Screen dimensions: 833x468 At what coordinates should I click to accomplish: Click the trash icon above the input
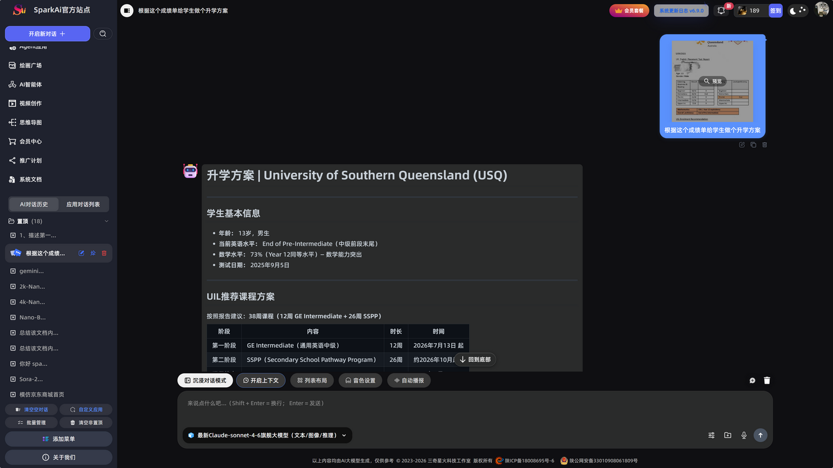(x=767, y=381)
